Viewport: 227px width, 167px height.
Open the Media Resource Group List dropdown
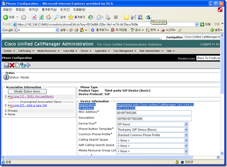(186, 151)
